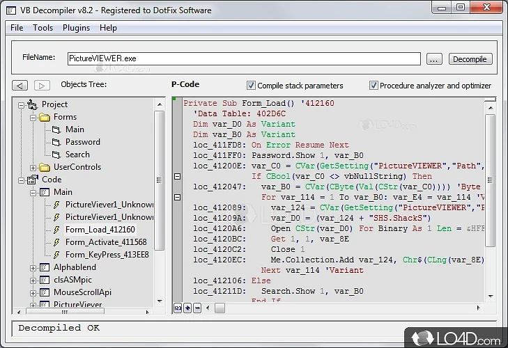Click the collapse-all minus icon below code
The width and height of the screenshot is (508, 348).
click(197, 308)
